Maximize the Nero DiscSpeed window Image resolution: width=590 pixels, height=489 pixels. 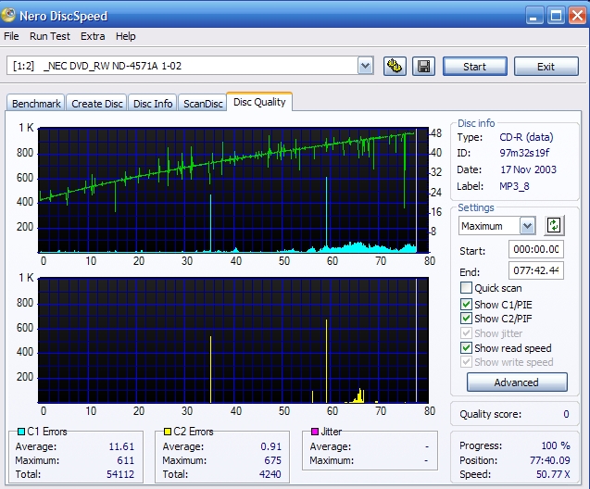click(556, 16)
